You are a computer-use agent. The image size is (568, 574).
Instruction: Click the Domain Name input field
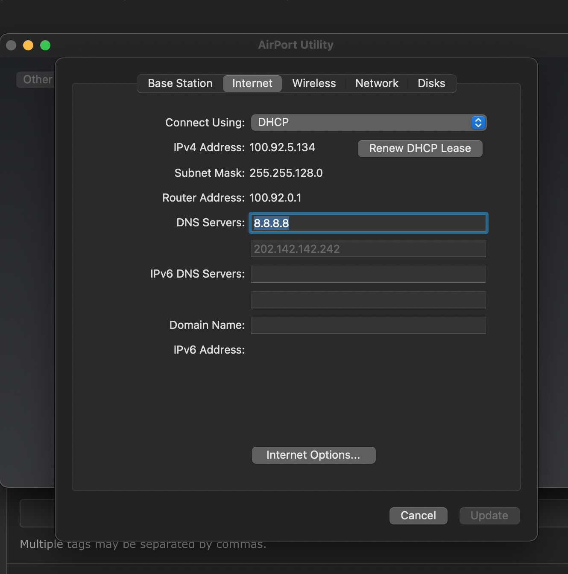[368, 325]
